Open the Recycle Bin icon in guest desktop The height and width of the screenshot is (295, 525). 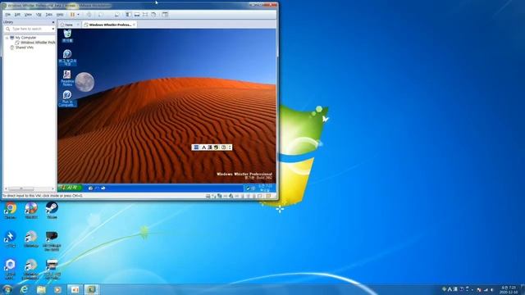[x=67, y=36]
